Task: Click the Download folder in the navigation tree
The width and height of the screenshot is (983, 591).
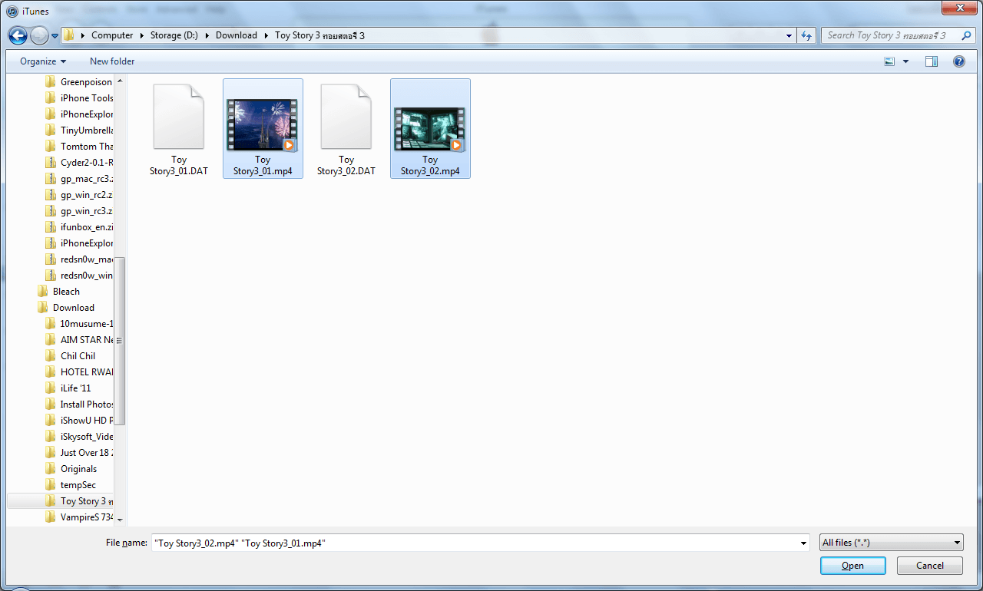Action: pos(66,308)
